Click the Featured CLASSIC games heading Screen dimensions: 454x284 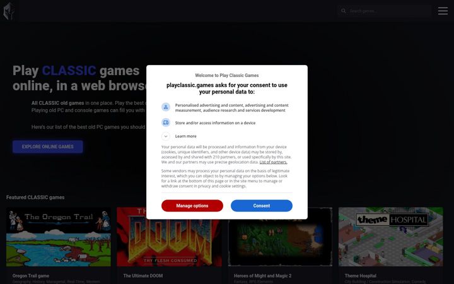tap(35, 198)
